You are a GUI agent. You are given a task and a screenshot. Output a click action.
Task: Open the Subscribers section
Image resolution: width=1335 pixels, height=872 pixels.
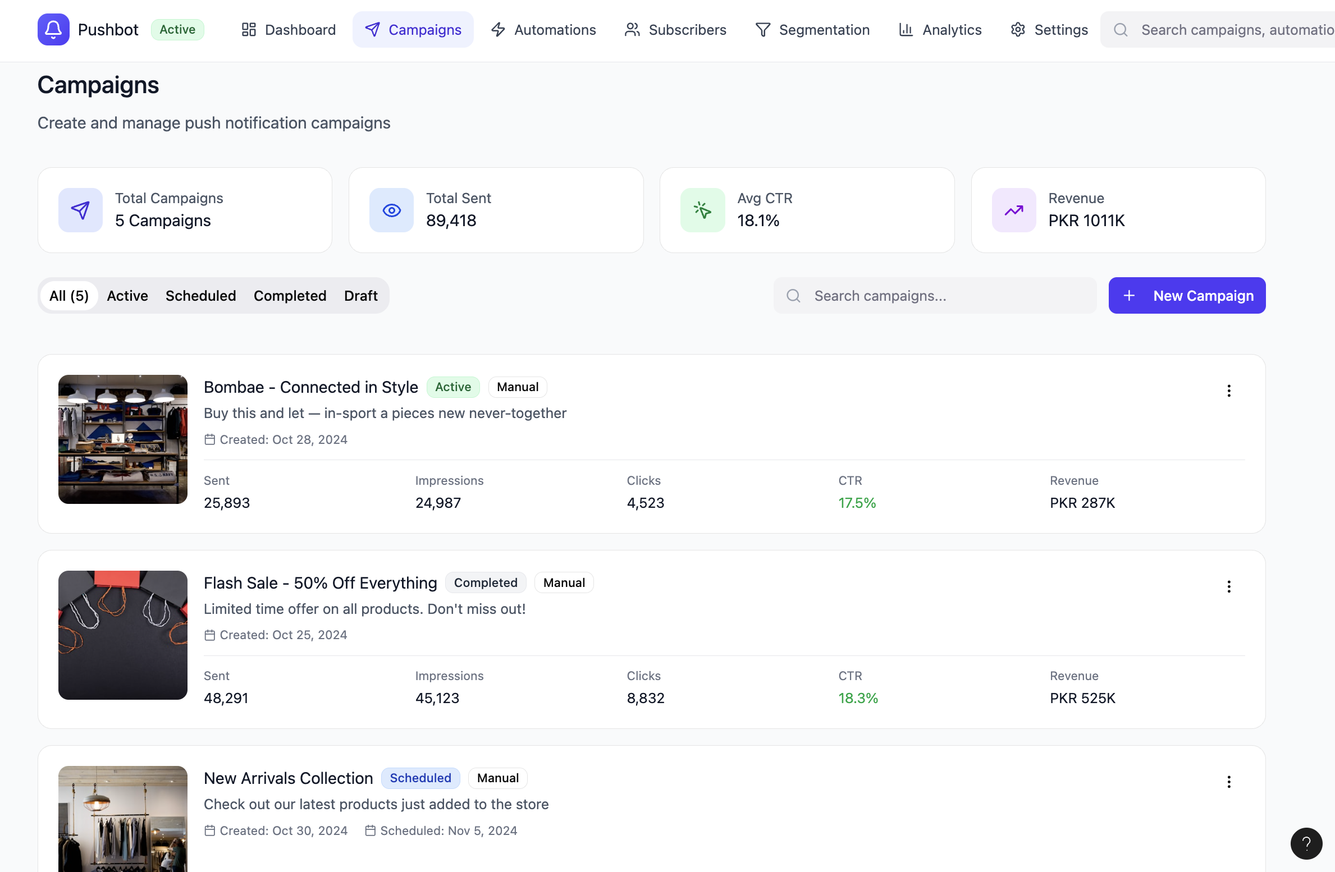(675, 30)
